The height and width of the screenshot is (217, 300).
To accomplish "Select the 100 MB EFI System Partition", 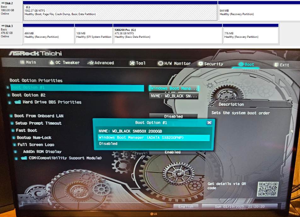I will click(94, 35).
